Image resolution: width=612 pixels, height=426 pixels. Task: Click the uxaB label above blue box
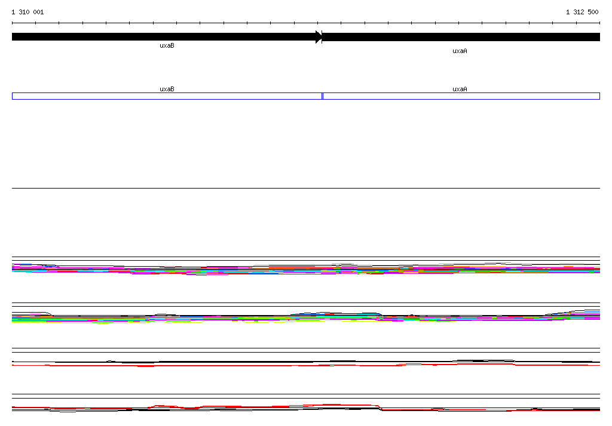pyautogui.click(x=167, y=89)
